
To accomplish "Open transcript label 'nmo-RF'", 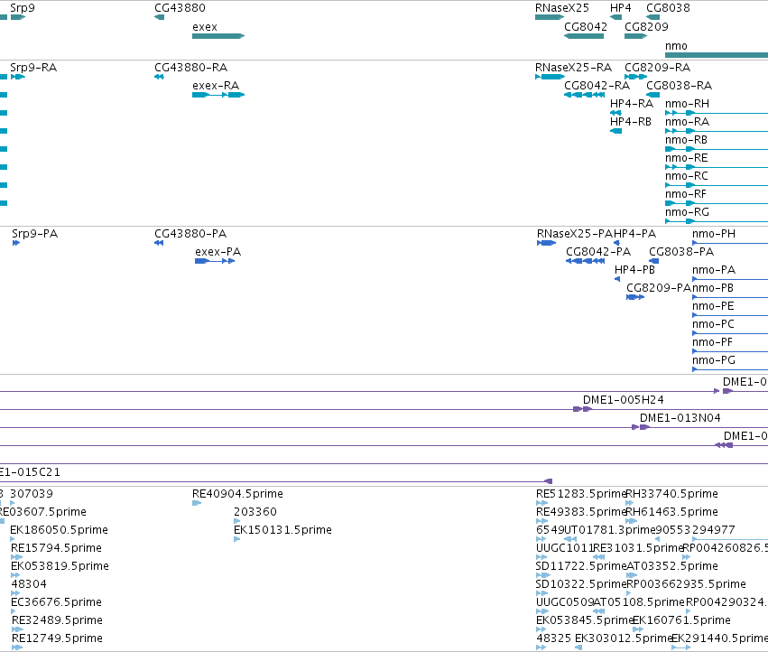I will pos(686,195).
